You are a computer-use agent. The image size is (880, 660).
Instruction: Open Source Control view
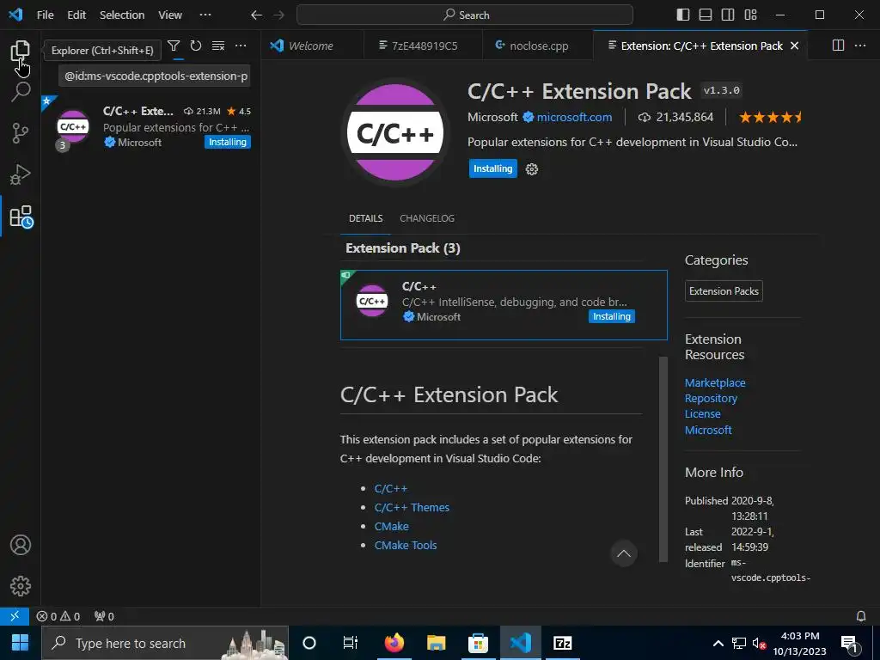pos(21,133)
